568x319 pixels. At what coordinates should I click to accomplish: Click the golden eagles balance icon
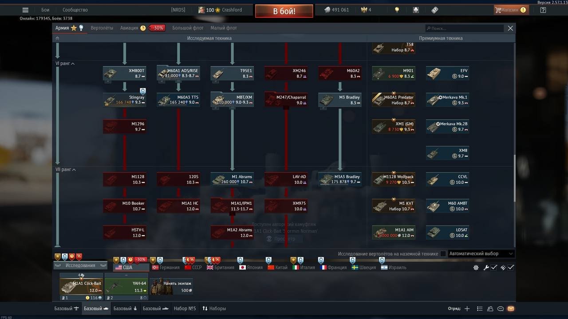365,10
